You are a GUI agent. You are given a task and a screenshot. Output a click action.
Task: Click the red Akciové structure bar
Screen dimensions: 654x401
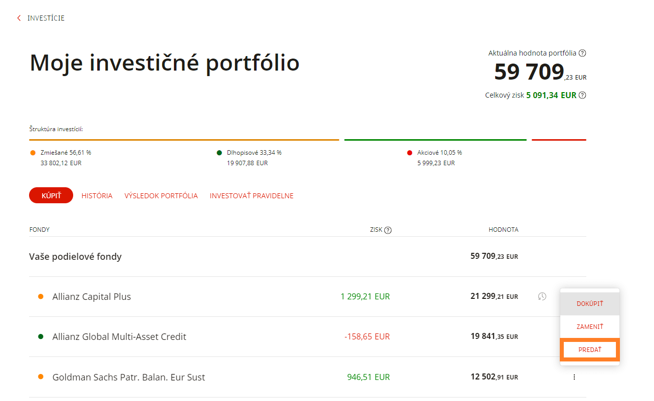click(559, 140)
